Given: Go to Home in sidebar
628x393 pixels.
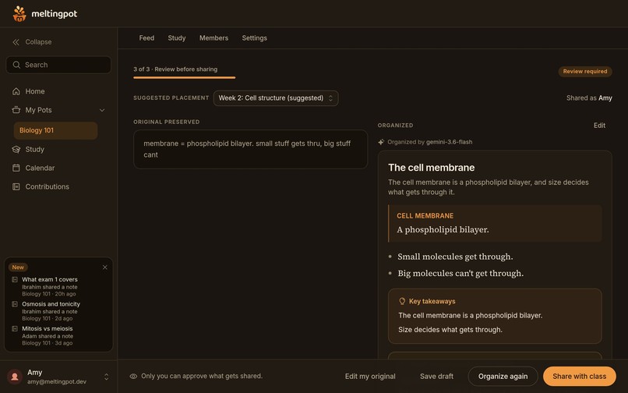Looking at the screenshot, I should tap(35, 91).
